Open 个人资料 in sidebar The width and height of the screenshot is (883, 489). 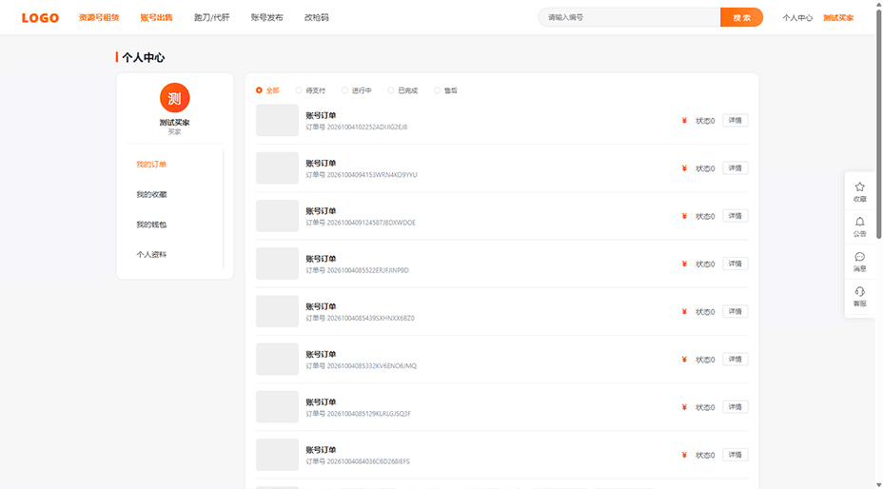151,255
